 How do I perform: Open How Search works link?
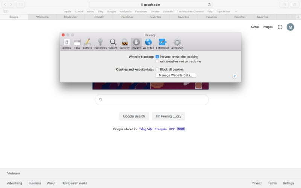(74, 183)
